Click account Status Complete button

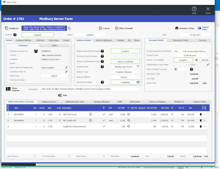click(x=183, y=60)
